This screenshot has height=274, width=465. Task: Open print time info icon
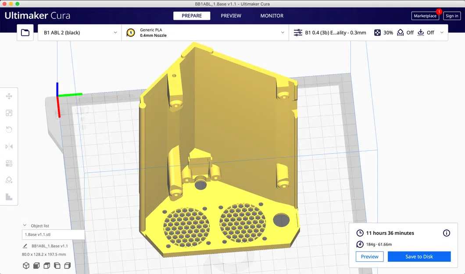click(x=446, y=233)
